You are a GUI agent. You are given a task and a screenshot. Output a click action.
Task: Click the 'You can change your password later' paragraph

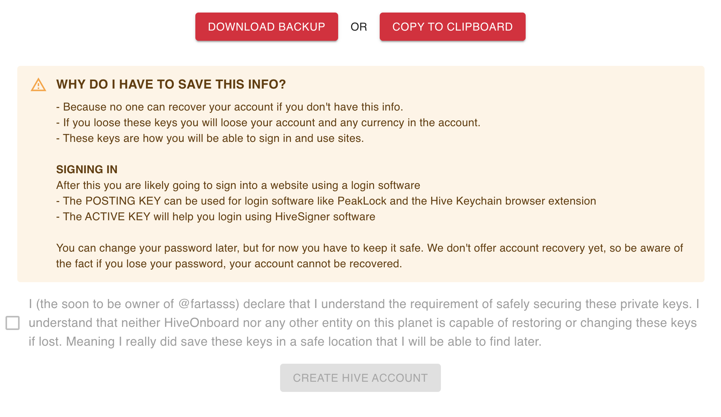370,256
